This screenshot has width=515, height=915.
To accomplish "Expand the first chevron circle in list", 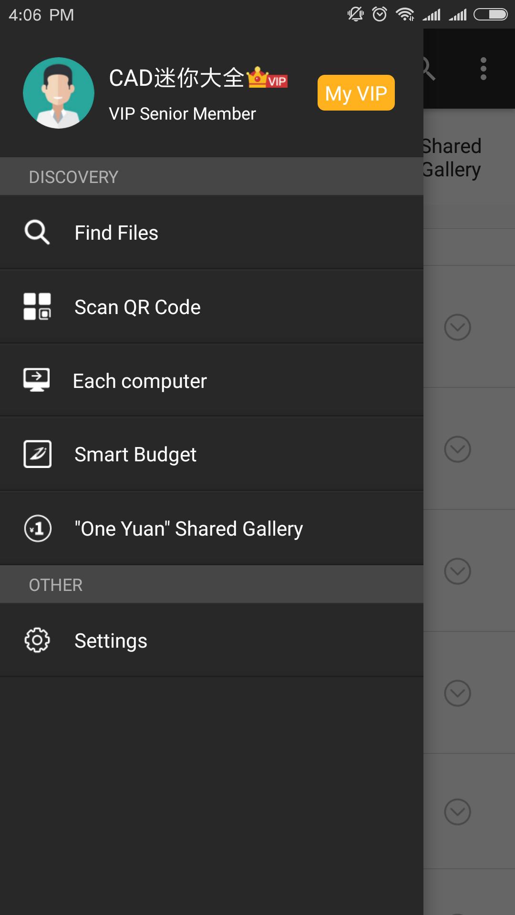I will (x=457, y=327).
